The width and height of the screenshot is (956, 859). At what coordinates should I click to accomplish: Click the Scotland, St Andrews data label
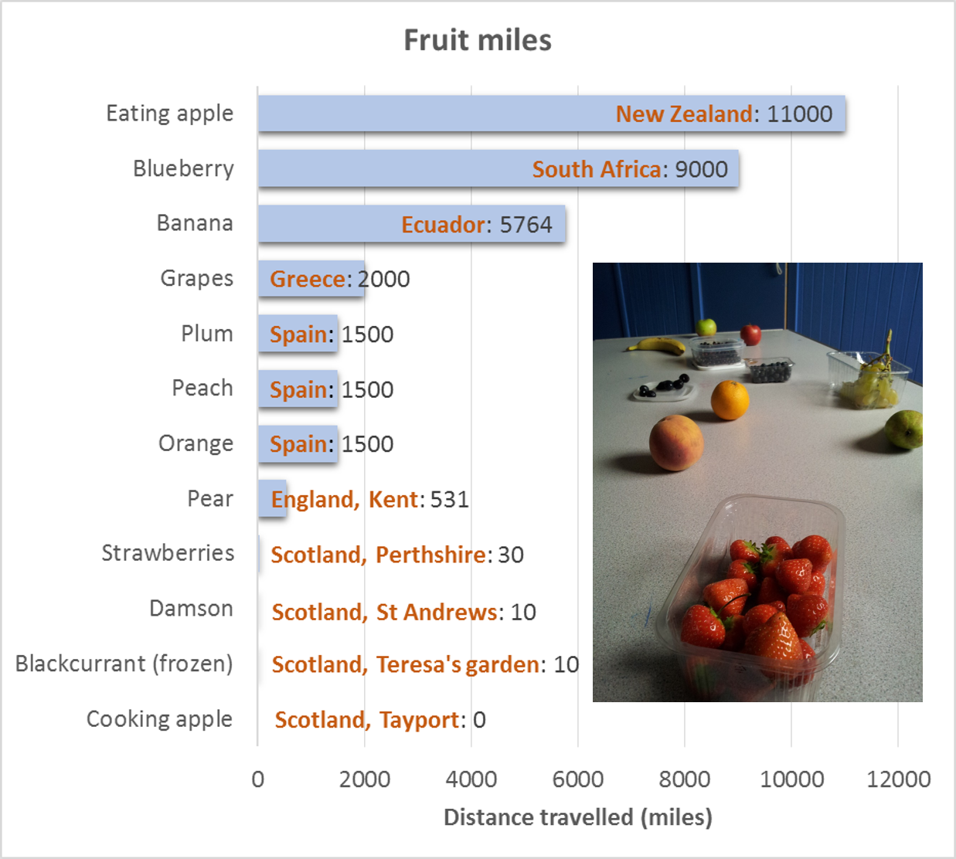pos(403,612)
